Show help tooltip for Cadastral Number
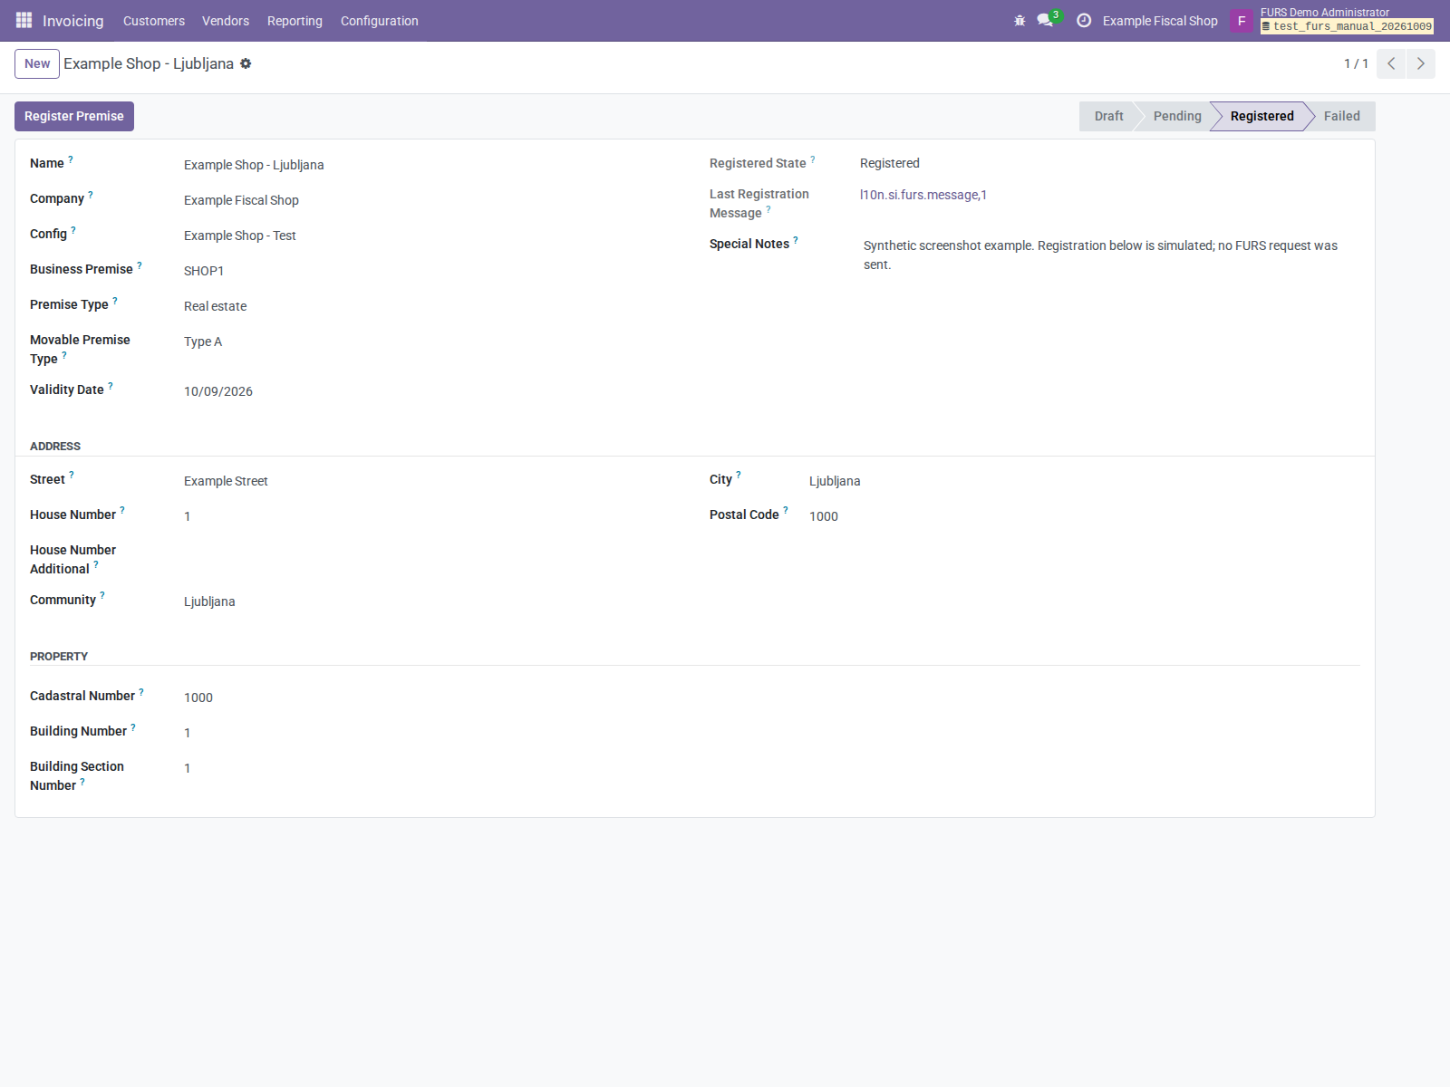The image size is (1450, 1087). [141, 692]
